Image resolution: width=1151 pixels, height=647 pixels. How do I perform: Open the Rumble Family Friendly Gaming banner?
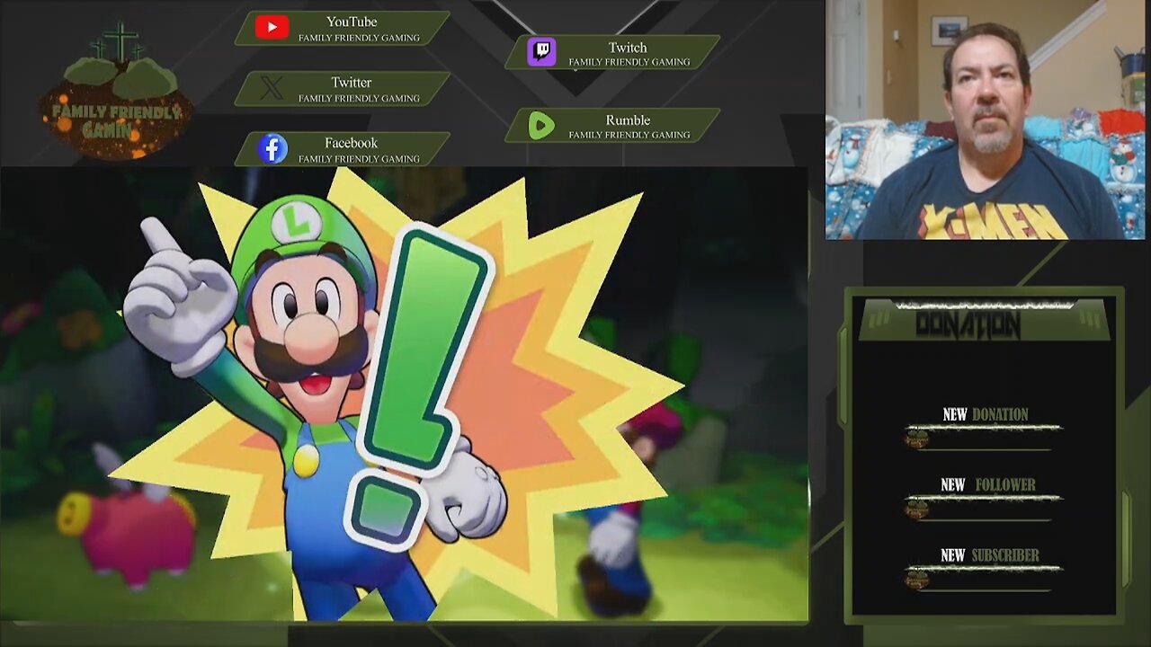point(612,126)
